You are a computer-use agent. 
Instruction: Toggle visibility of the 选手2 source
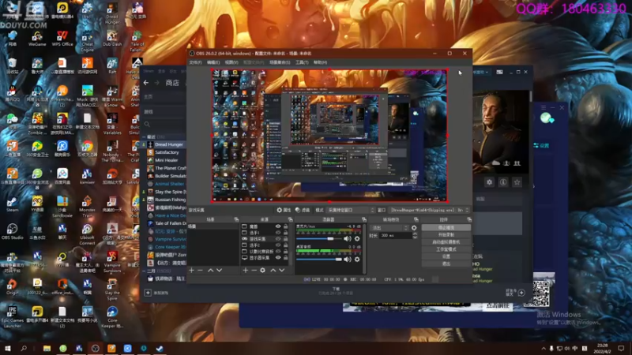278,245
